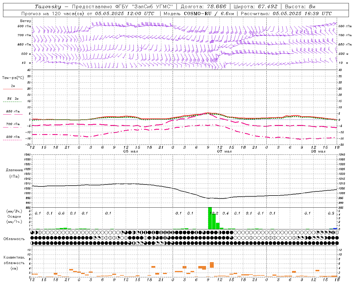Image resolution: width=353 pixels, height=282 pixels.
Task: Click the '(мм/3ч.)' unit label
Action: tap(14, 211)
